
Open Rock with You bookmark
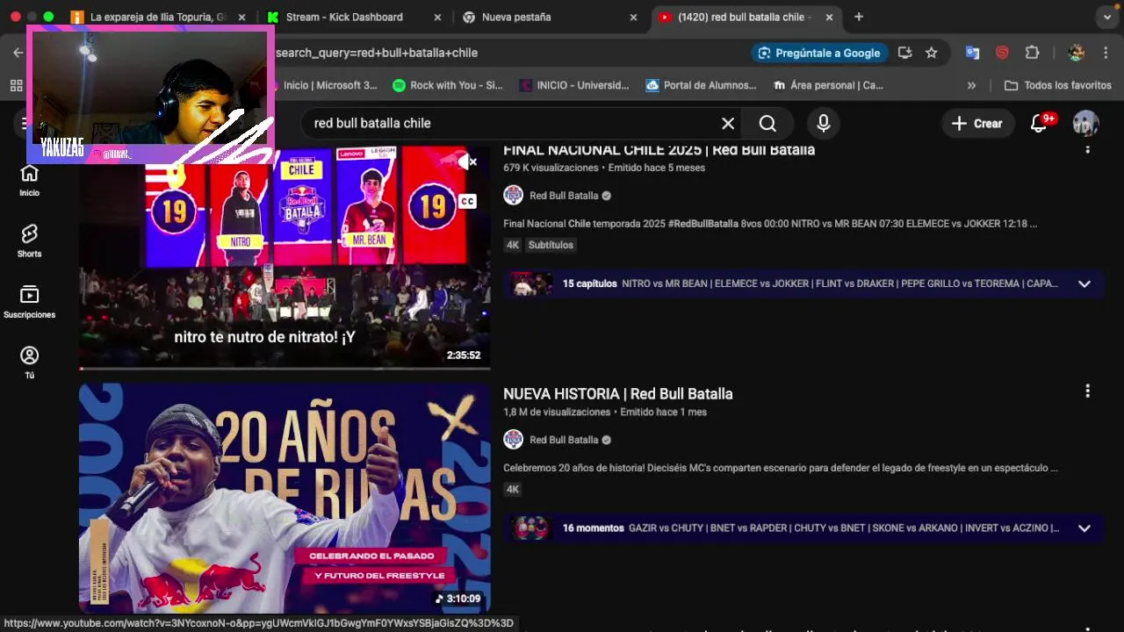tap(448, 85)
